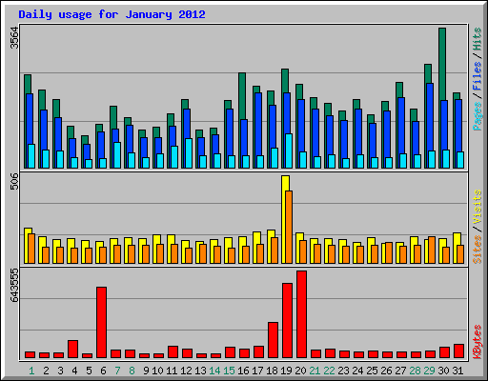
Task: Click the 3564 hits axis value
Action: tap(14, 38)
